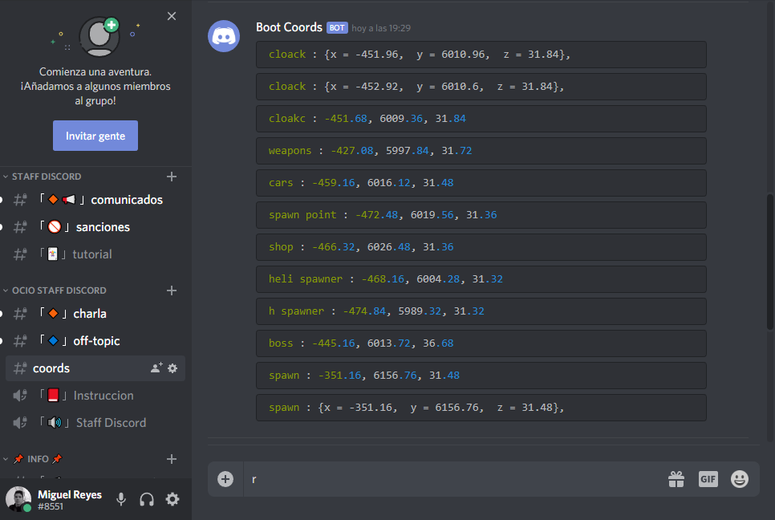Collapse the OCIO STAFF DISCORD category
Viewport: 775px width, 520px height.
[x=55, y=290]
